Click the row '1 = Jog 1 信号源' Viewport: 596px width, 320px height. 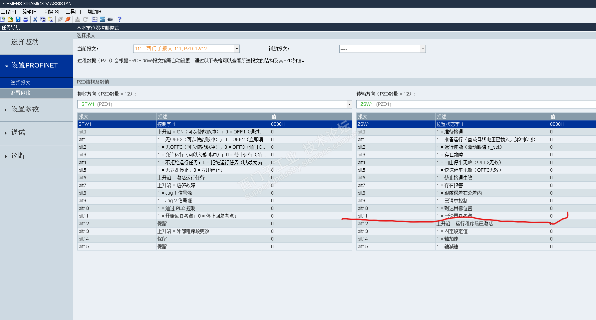215,193
